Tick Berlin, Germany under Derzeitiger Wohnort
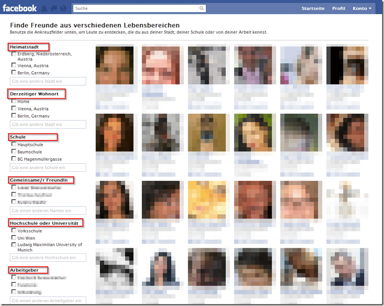The image size is (384, 306). tap(14, 115)
